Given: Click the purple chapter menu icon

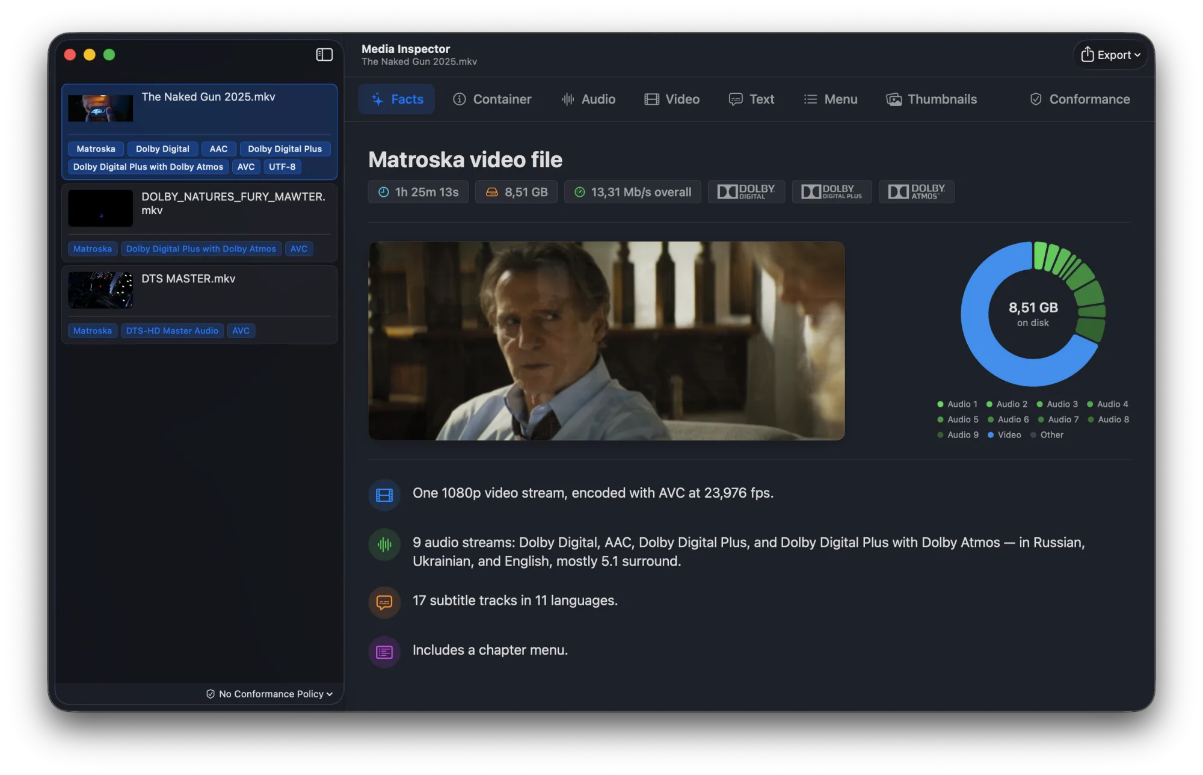Looking at the screenshot, I should coord(384,652).
